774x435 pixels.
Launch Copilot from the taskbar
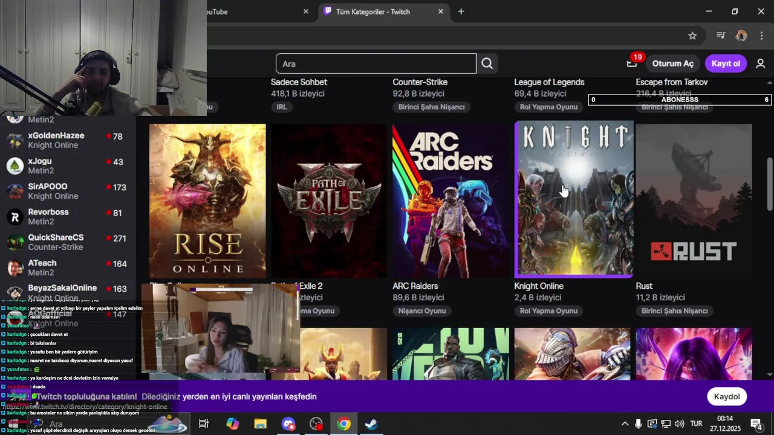tap(232, 424)
